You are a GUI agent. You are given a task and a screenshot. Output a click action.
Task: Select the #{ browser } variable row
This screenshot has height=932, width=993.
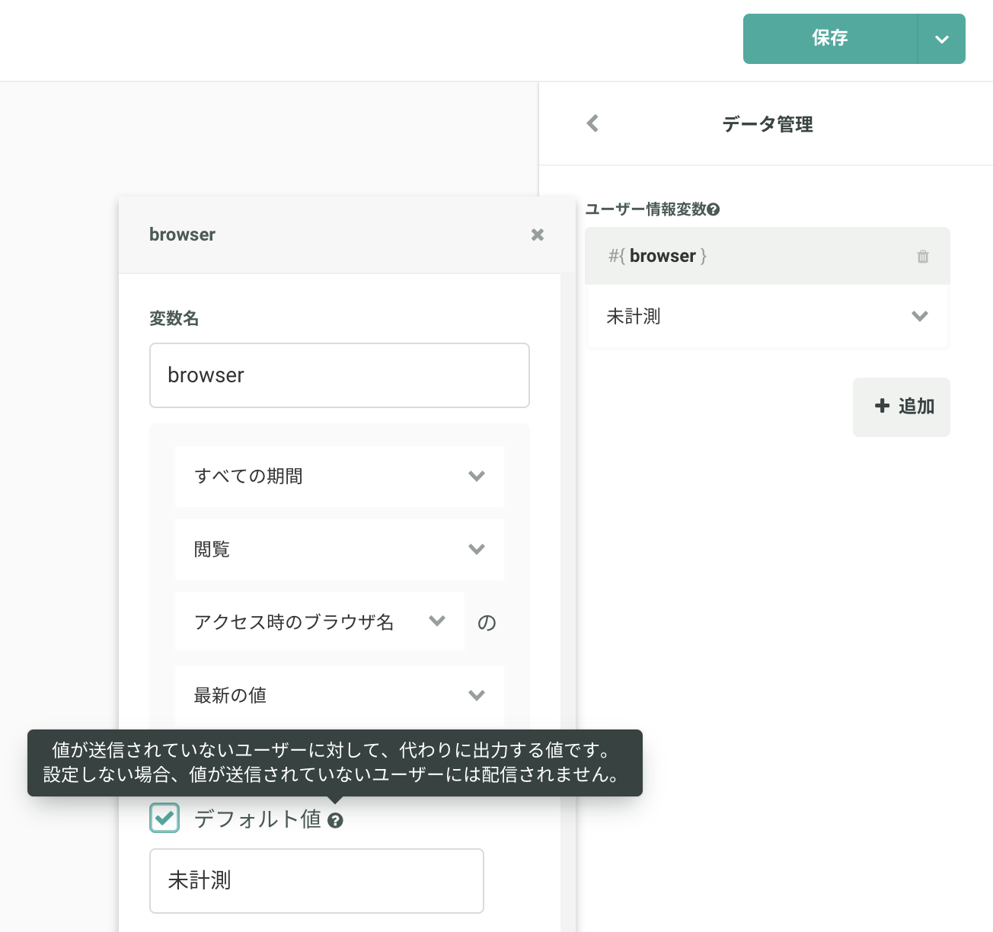click(768, 256)
